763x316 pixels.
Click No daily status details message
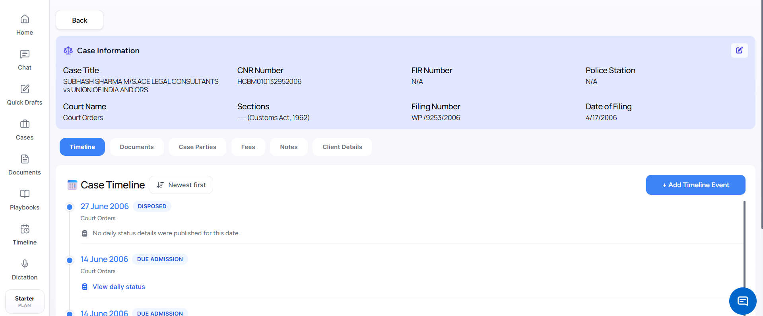pyautogui.click(x=166, y=233)
